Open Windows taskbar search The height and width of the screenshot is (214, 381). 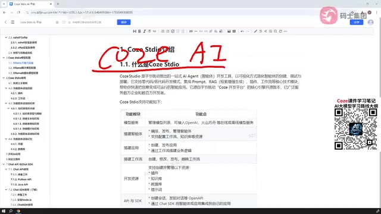11,211
